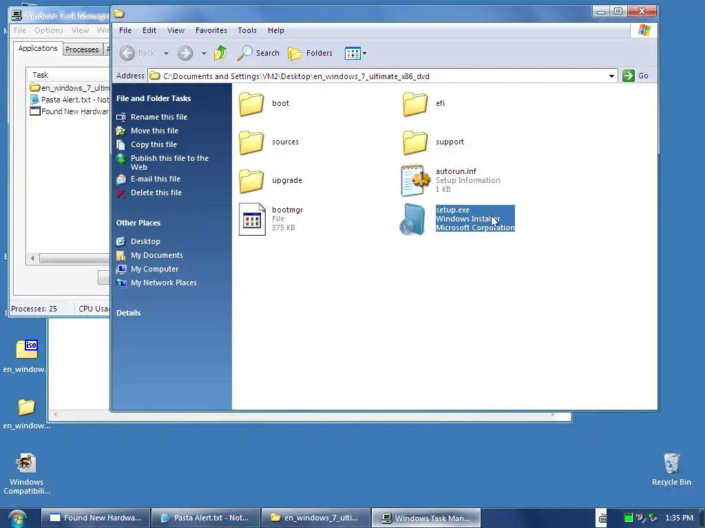Expand the Address bar dropdown
Viewport: 705px width, 528px height.
[x=611, y=76]
